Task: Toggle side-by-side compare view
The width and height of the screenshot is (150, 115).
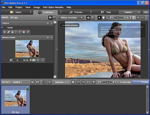Action: coord(54,18)
